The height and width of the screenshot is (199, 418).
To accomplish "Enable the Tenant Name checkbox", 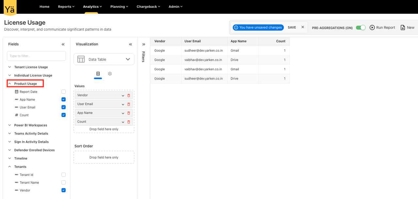I will (63, 182).
